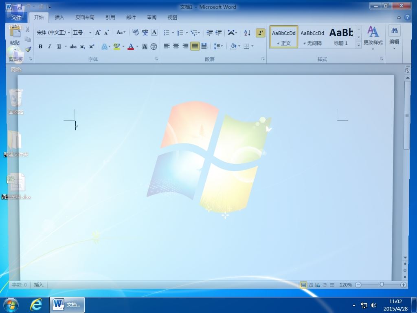Toggle subscript formatting
Viewport: 417px width, 313px height.
(83, 46)
